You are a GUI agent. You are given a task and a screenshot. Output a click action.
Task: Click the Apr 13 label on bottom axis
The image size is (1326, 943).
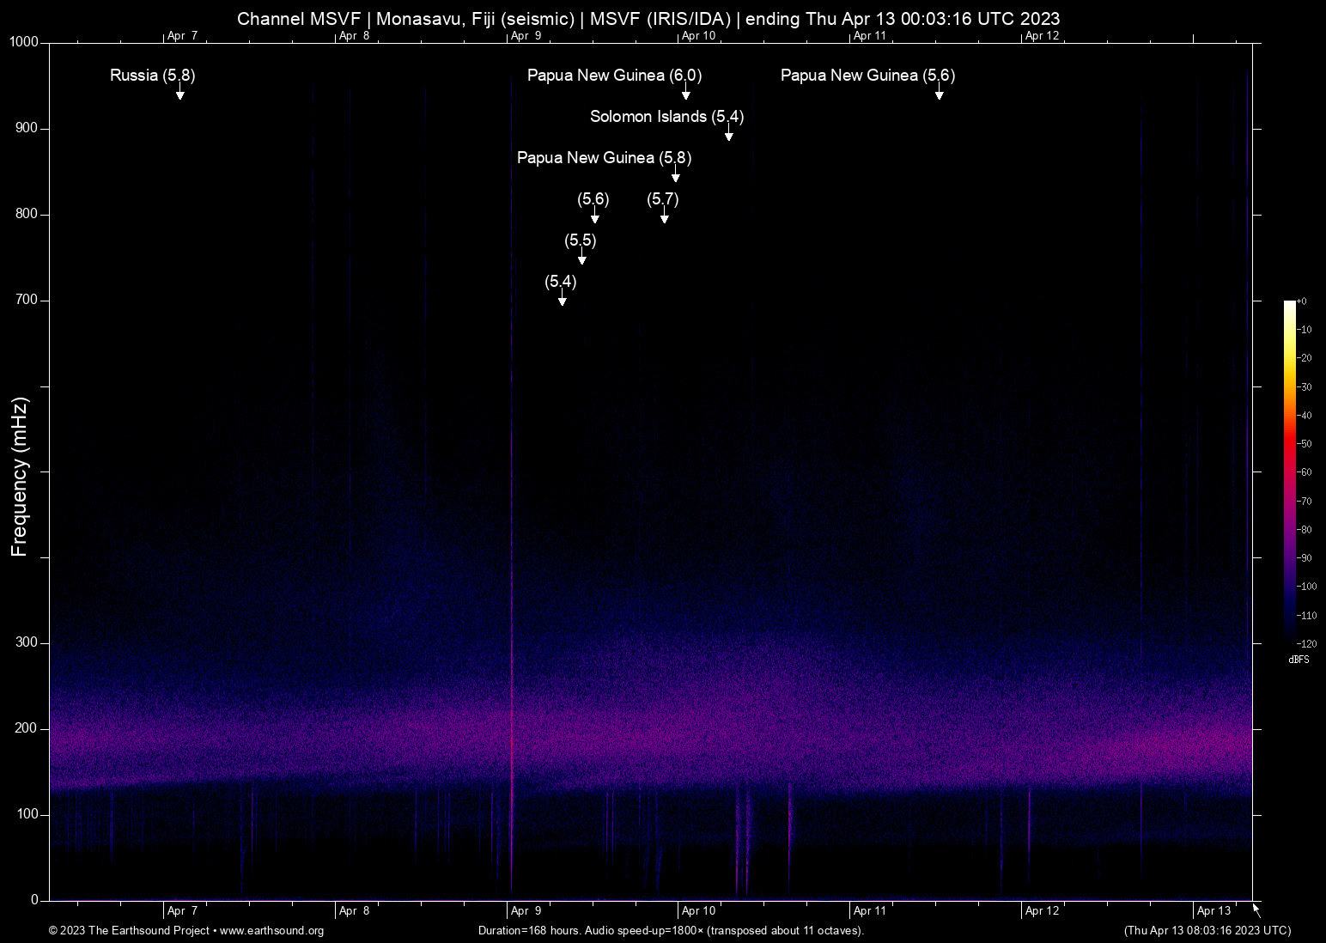point(1213,910)
